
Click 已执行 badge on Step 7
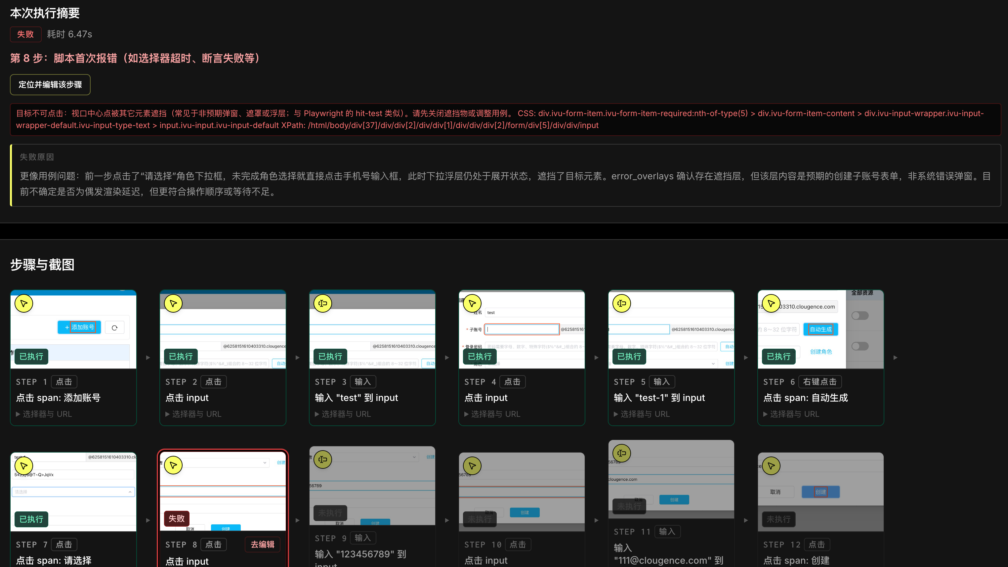(31, 519)
